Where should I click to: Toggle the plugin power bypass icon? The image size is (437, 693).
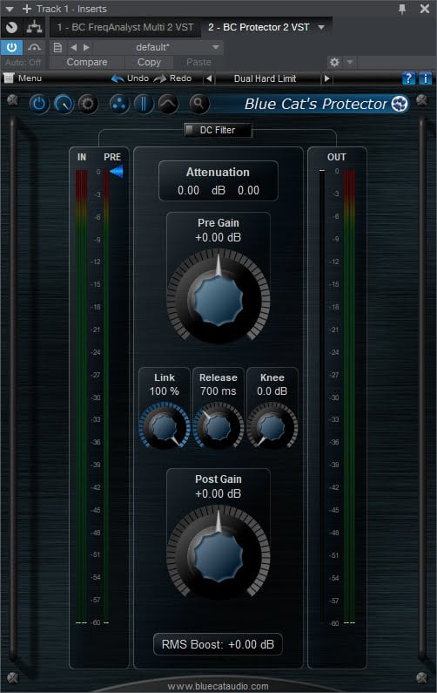click(39, 105)
